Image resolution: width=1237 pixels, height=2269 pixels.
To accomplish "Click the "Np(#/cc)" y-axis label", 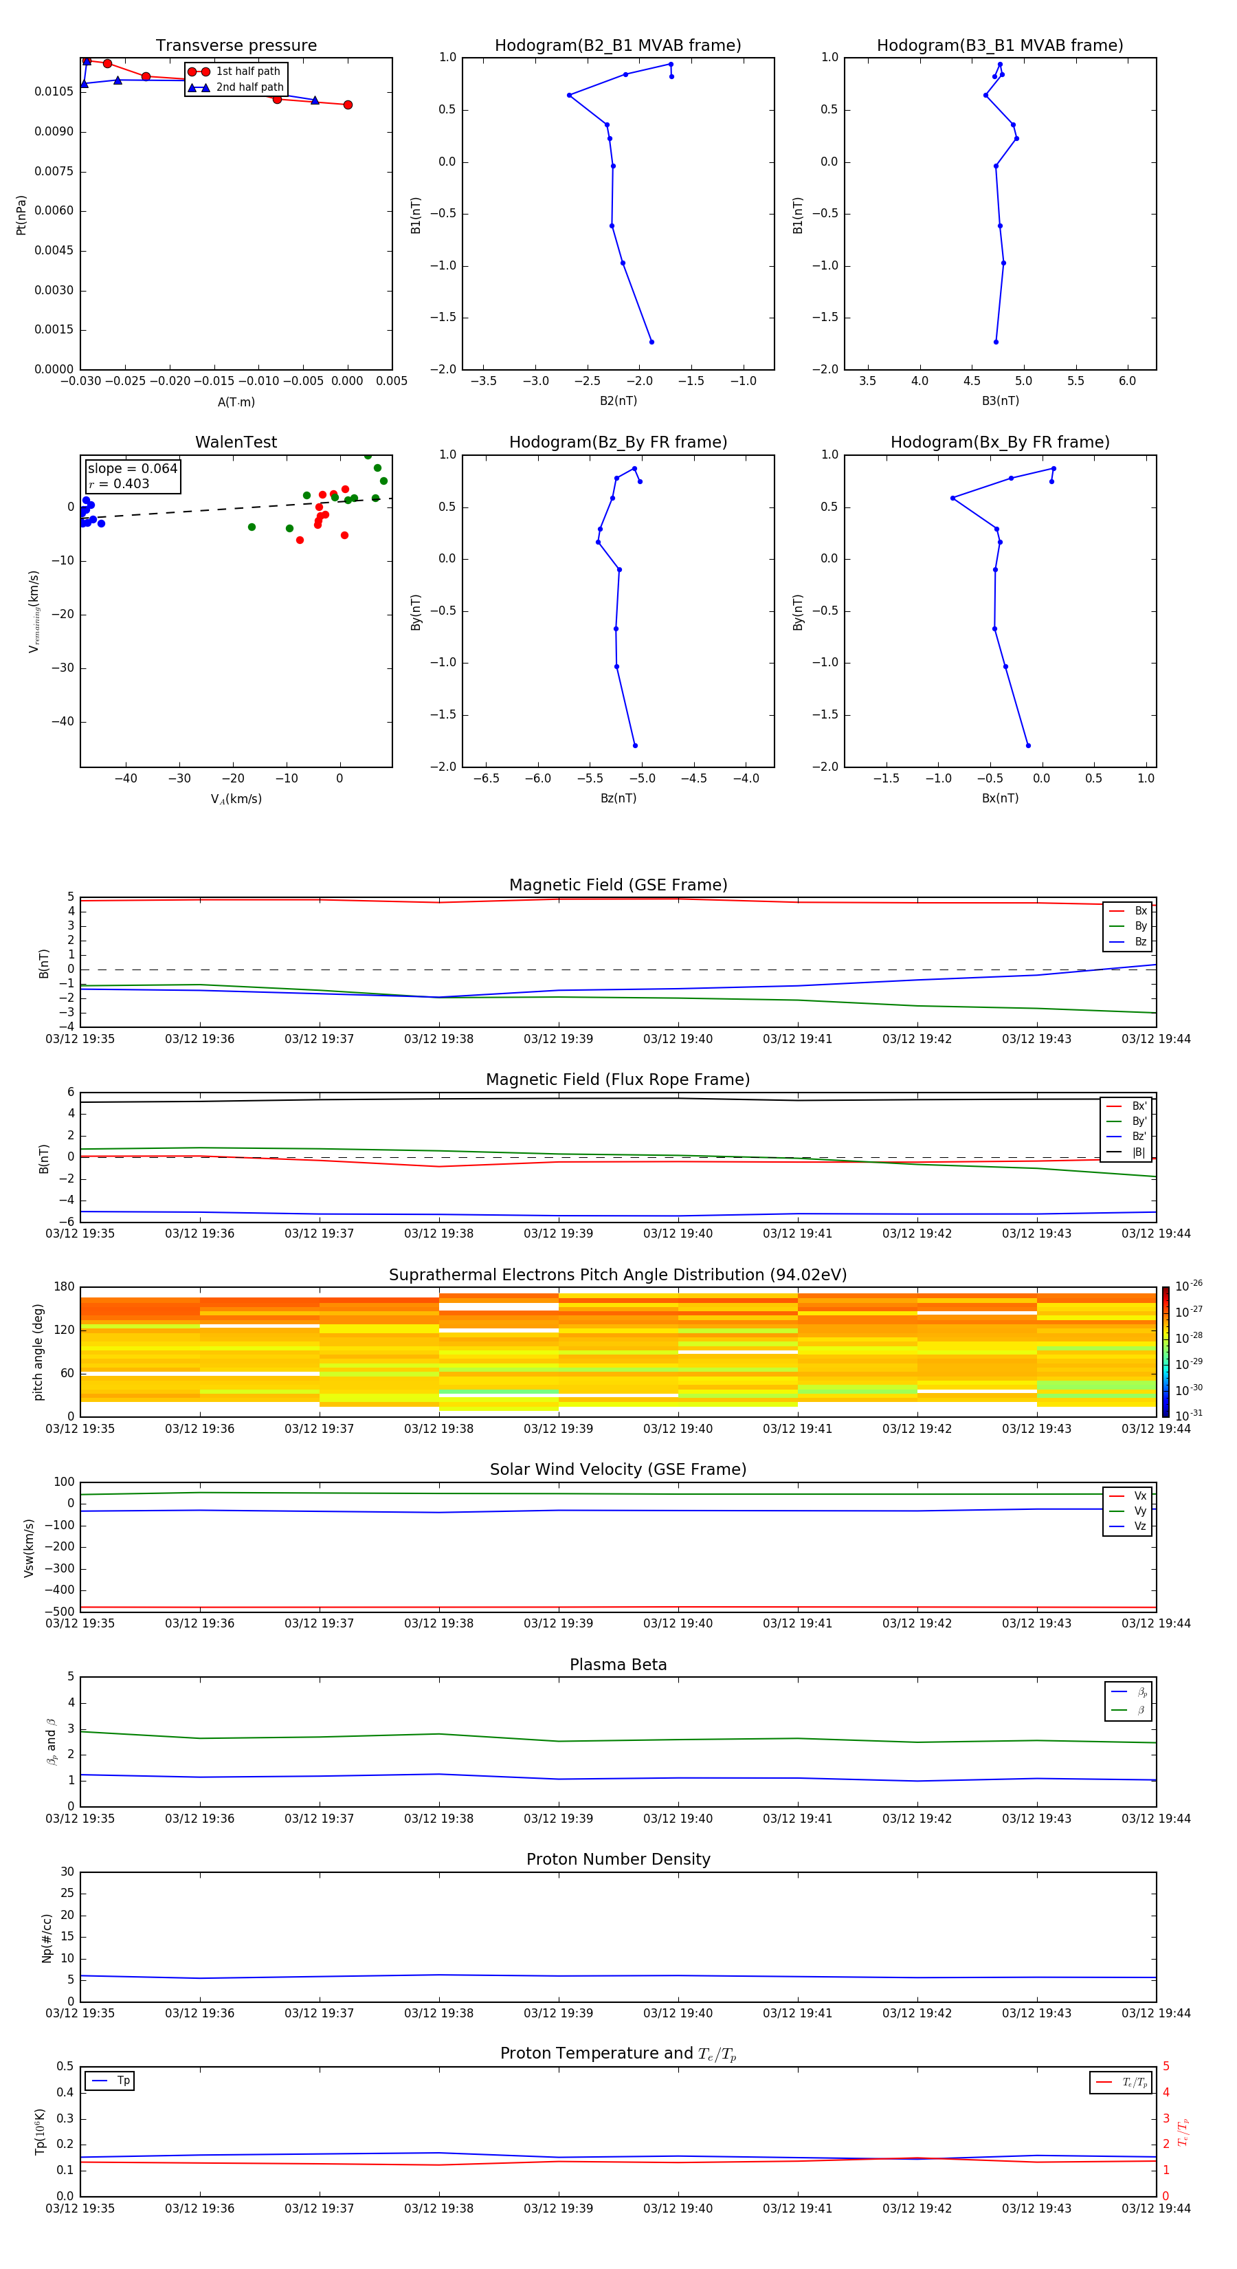I will point(47,1938).
